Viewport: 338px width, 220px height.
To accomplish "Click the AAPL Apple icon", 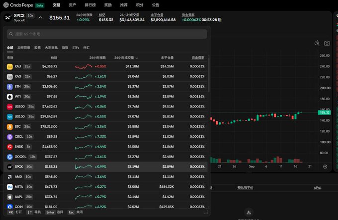I will [10, 197].
